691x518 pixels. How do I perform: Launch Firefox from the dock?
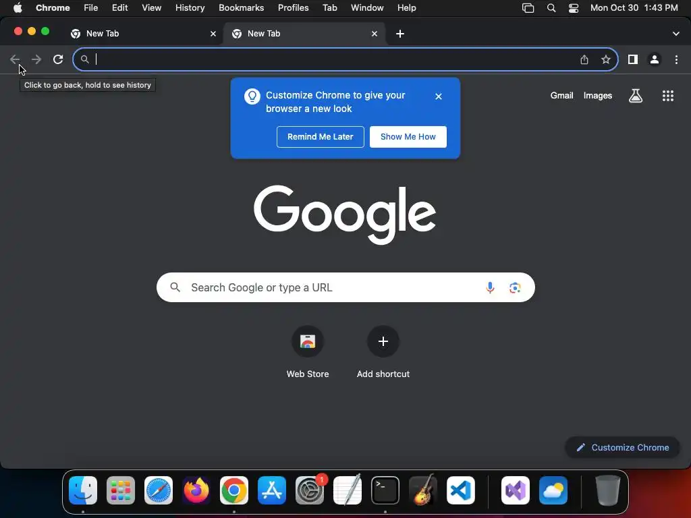(196, 490)
